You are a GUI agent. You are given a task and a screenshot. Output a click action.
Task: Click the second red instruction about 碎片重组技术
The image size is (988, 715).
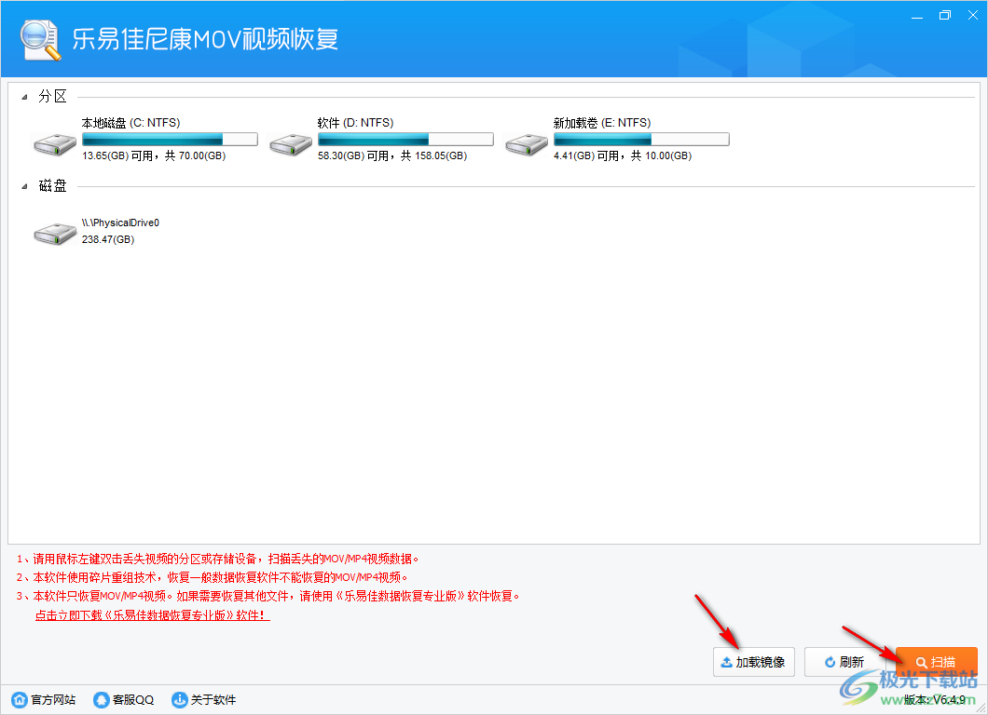point(212,577)
